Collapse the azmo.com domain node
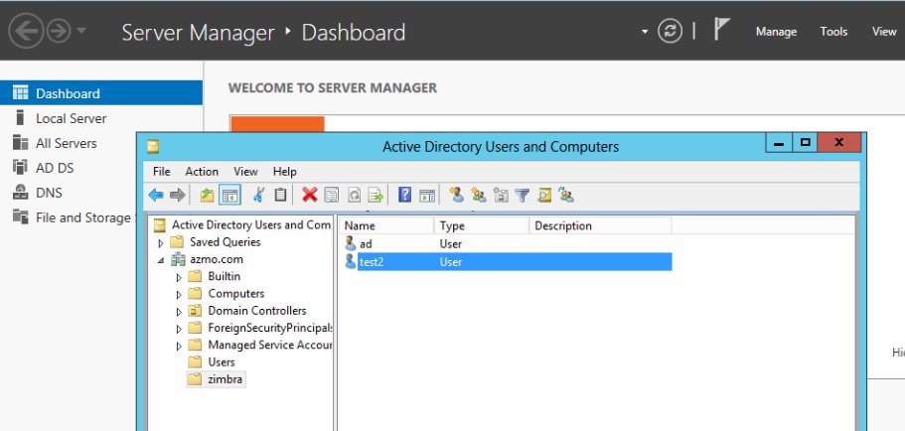 click(x=161, y=260)
